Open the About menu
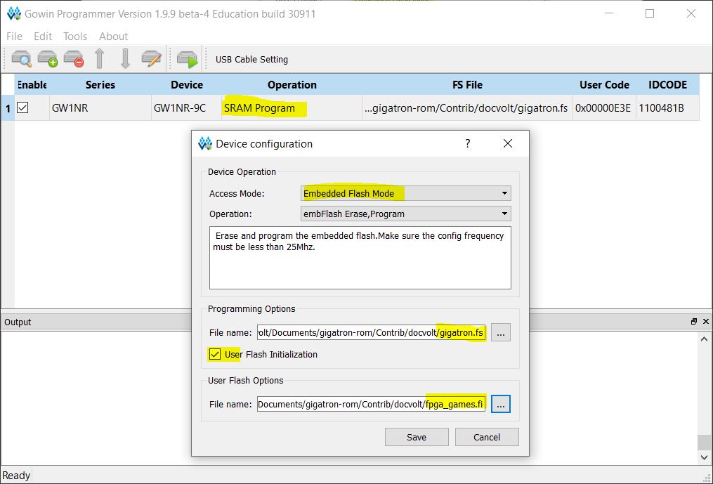713x484 pixels. tap(113, 36)
